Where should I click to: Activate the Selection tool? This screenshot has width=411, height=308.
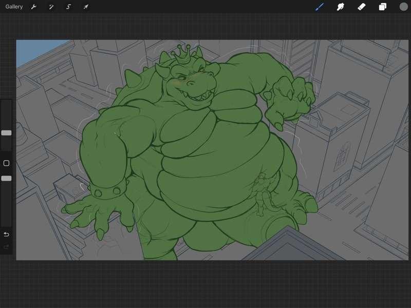coord(69,7)
